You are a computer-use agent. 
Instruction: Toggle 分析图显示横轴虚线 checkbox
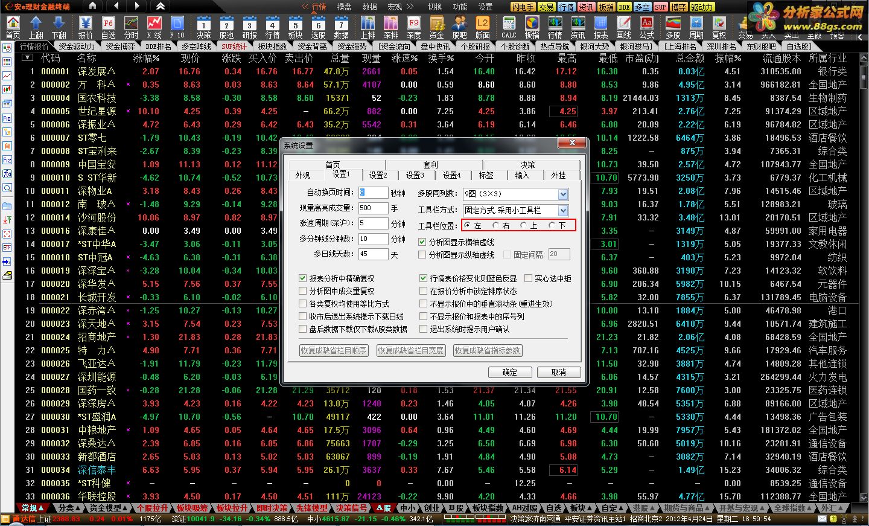tap(422, 242)
